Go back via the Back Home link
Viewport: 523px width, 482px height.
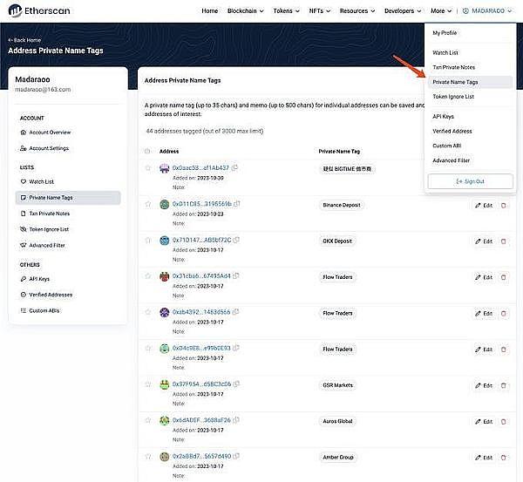26,40
